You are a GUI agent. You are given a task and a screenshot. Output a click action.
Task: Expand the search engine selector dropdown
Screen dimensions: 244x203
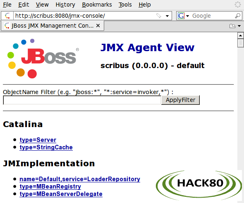tap(187, 16)
